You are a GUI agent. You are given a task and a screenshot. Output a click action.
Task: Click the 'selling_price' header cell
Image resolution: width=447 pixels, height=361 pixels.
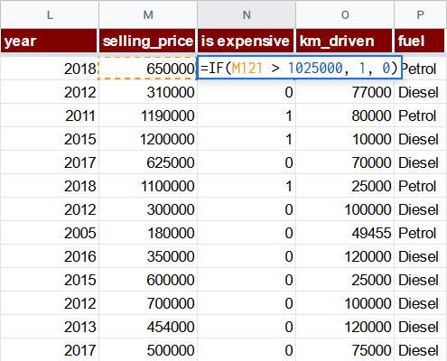pos(147,41)
